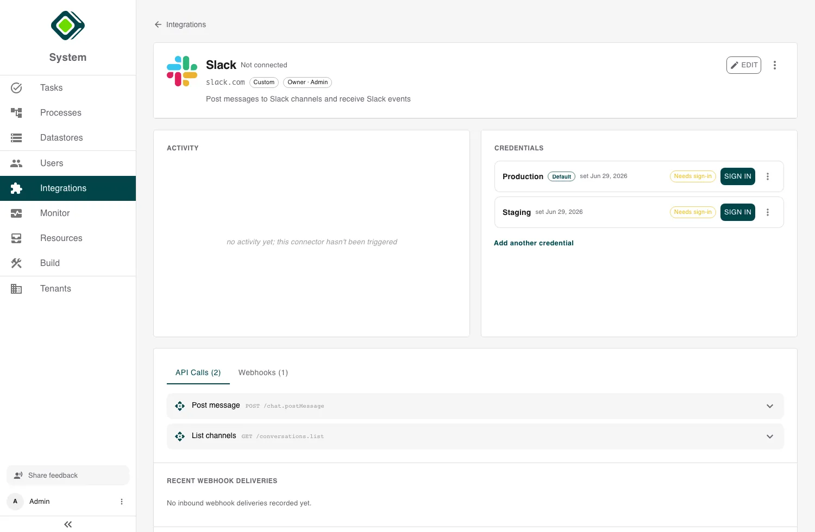
Task: Navigate to Users page
Action: (68, 163)
